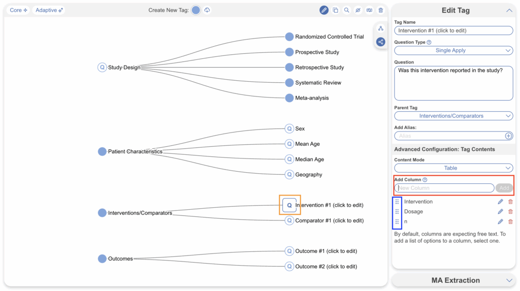This screenshot has height=291, width=520.
Task: Click the Add column button
Action: [504, 188]
